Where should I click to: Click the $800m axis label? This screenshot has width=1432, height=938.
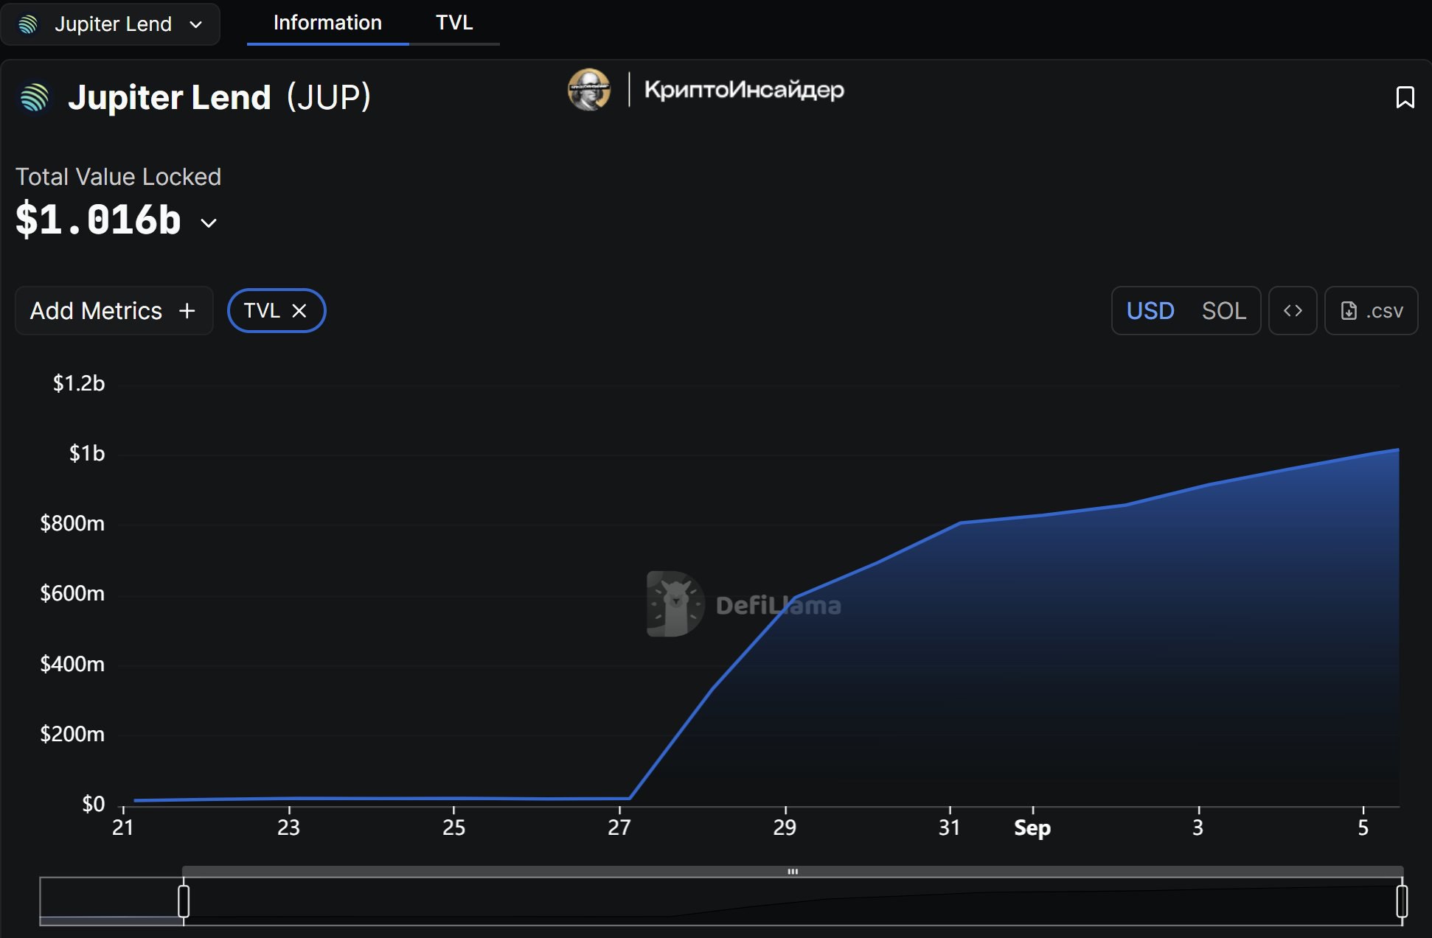click(x=72, y=524)
